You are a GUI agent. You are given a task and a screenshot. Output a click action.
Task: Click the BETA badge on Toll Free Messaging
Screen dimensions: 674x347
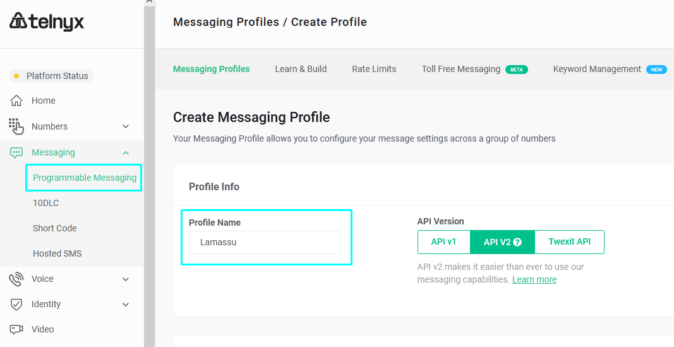516,70
